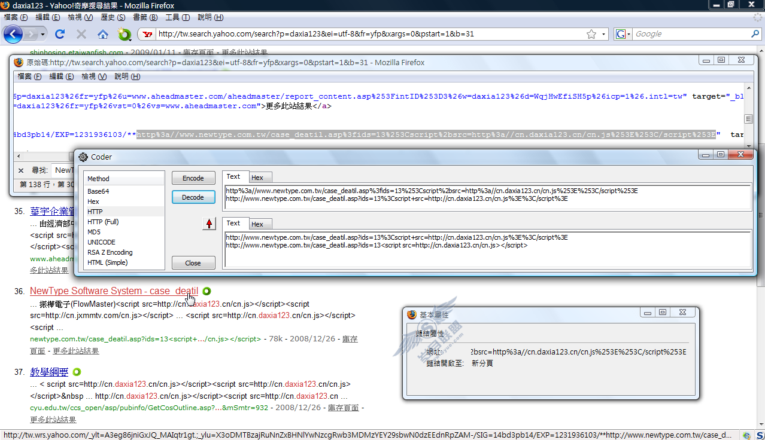Screen dimensions: 765x440
Task: Open the 庫存頁面 cached link for result 37
Action: tap(344, 408)
